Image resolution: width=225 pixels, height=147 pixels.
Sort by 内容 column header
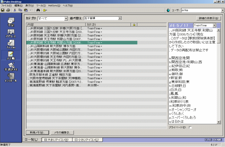(56, 25)
